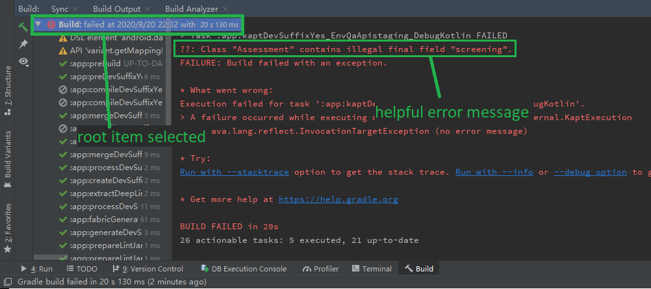Select the :app:preBuild UP-TO-DATE task
651x289 pixels.
(111, 64)
